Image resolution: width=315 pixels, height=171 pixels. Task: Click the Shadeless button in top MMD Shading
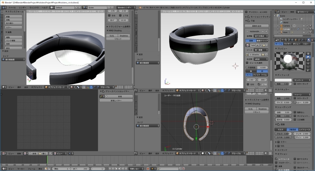[124, 36]
